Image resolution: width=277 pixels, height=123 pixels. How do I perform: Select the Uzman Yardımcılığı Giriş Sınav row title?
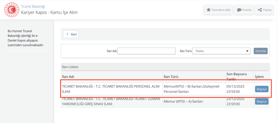coord(111,101)
